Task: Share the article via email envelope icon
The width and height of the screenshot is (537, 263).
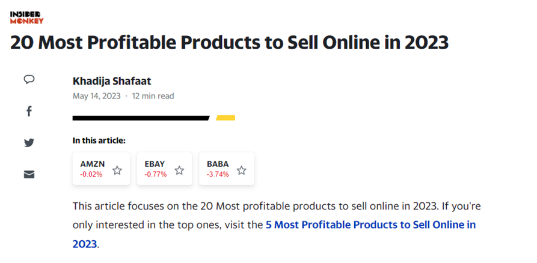Action: pyautogui.click(x=29, y=175)
